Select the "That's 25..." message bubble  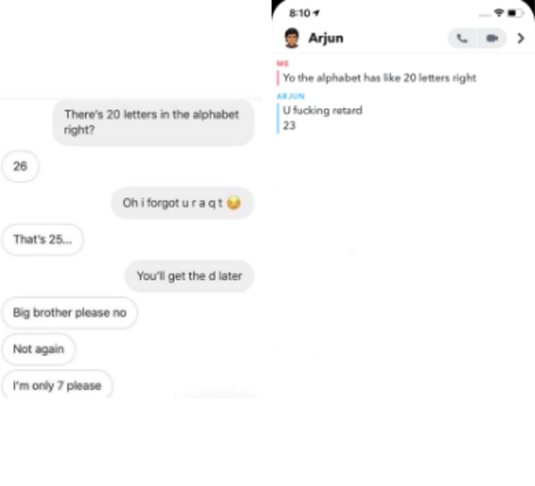coord(42,240)
